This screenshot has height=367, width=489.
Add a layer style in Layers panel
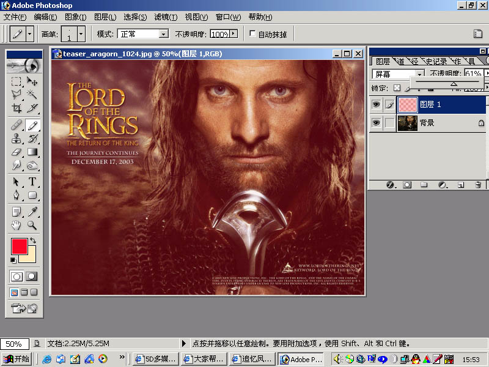391,185
